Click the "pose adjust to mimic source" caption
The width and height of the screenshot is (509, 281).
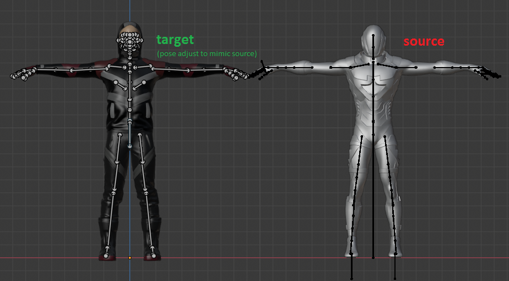coord(207,53)
